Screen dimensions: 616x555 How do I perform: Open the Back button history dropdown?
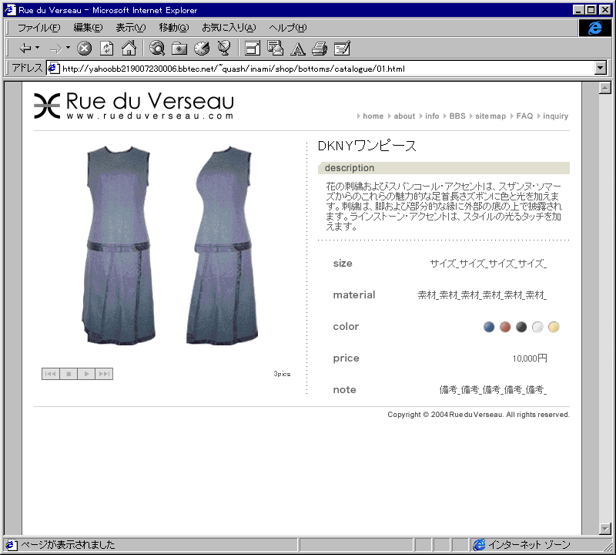click(x=37, y=48)
